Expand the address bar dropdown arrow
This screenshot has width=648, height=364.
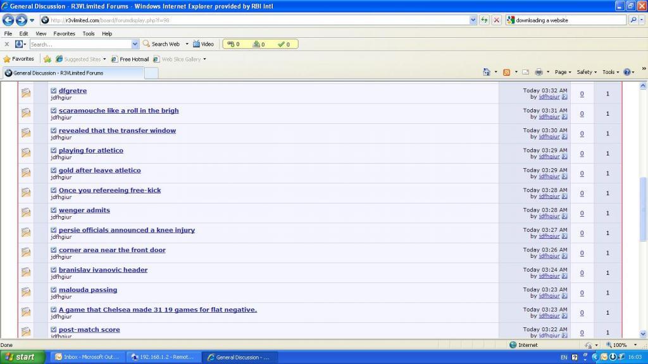point(473,20)
